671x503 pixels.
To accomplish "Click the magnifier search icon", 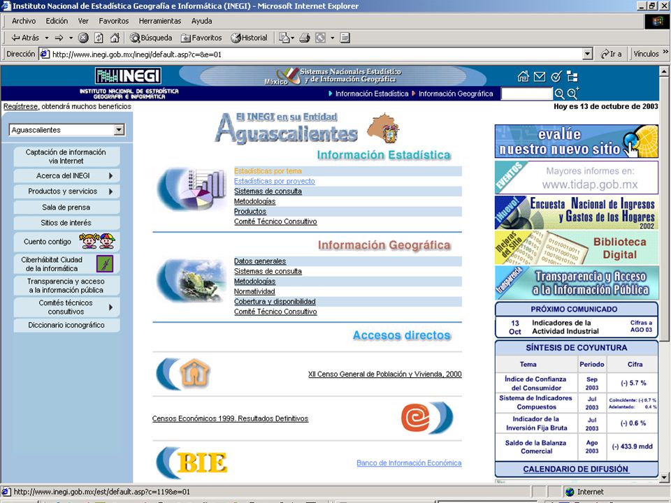I will (x=559, y=94).
